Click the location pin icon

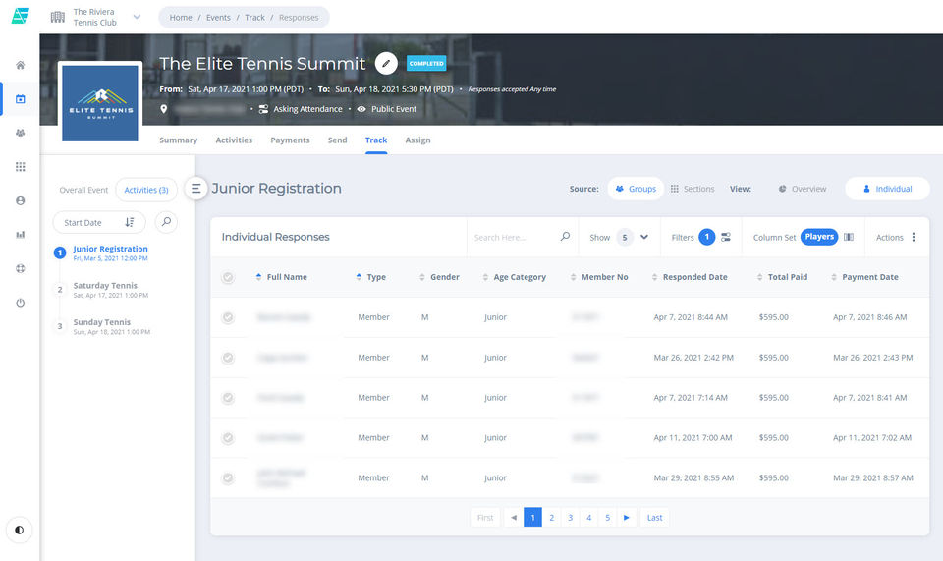pyautogui.click(x=164, y=109)
